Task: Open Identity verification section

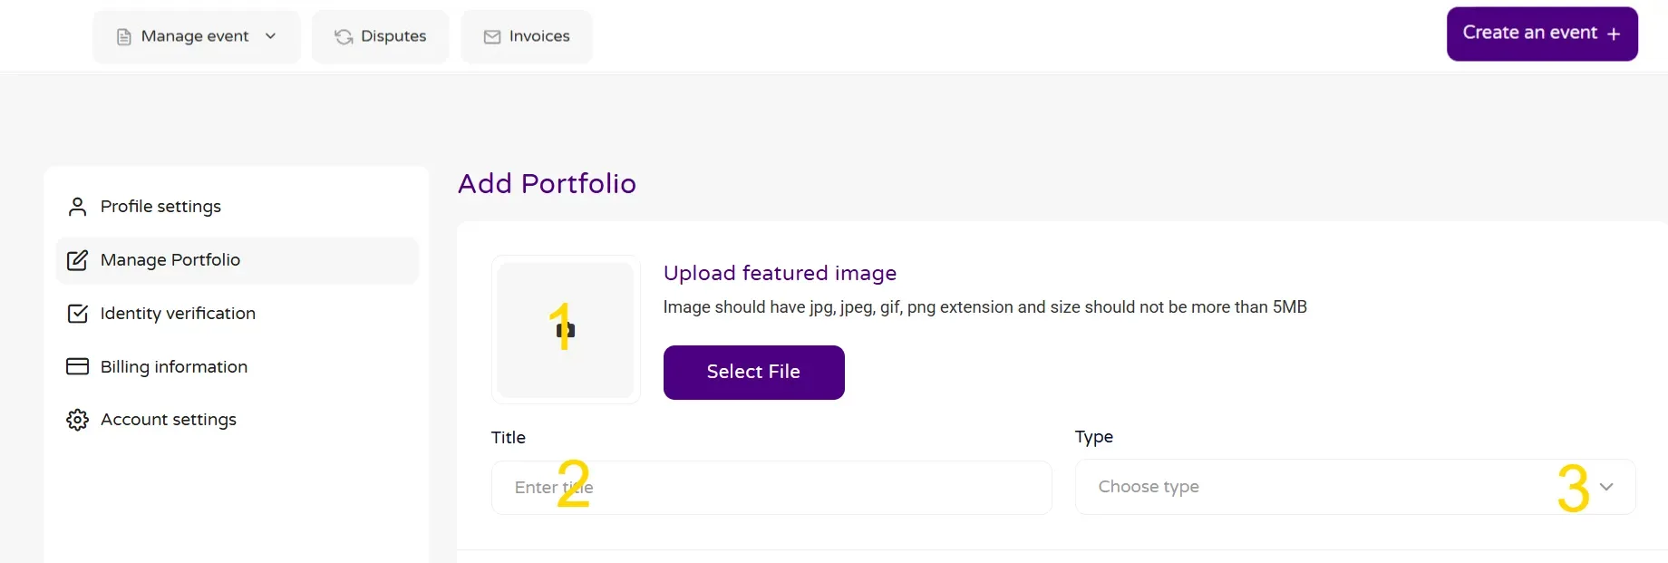Action: pos(178,314)
